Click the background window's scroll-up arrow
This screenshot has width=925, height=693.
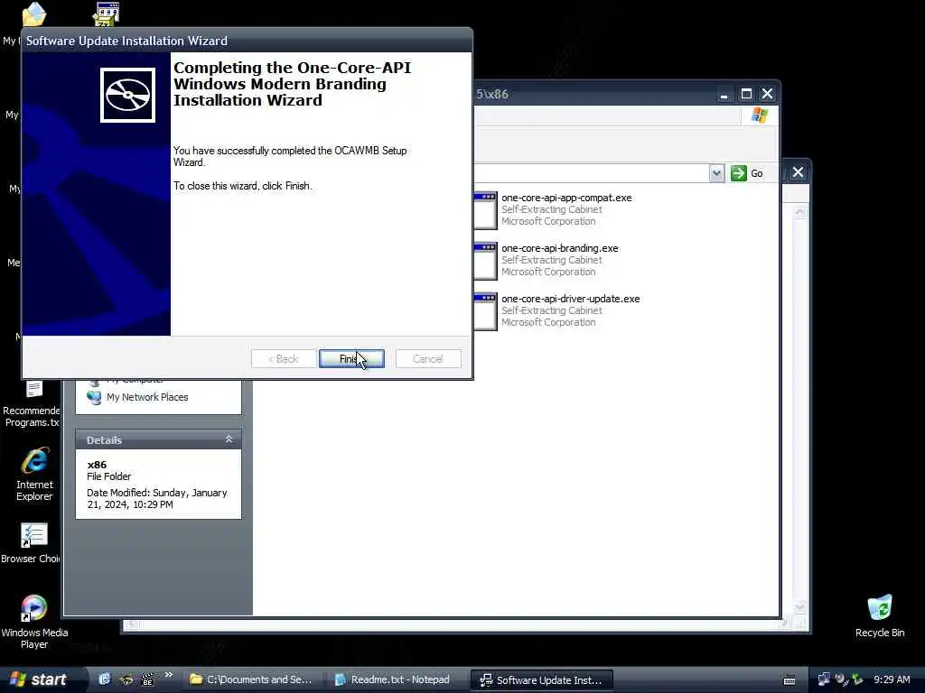[x=800, y=212]
